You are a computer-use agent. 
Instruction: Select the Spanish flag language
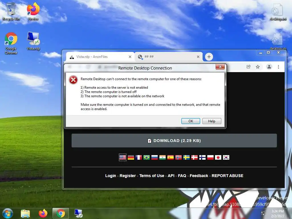(171, 157)
